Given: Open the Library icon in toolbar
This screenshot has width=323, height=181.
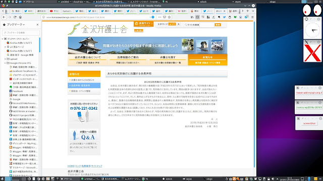Looking at the screenshot, I should [192, 17].
